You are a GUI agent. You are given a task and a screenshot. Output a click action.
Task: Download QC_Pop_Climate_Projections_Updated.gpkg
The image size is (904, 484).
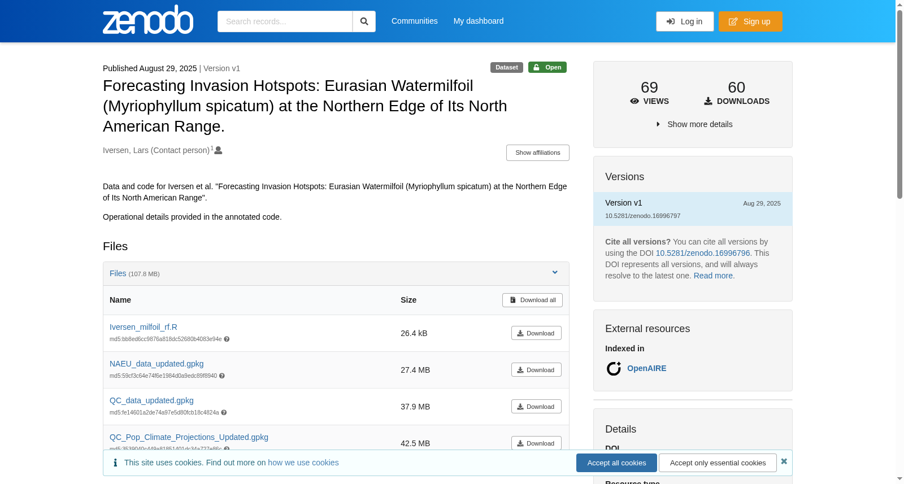click(536, 443)
